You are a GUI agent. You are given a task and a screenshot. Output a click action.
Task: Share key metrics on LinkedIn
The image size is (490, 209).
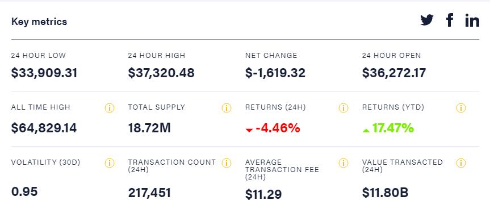pyautogui.click(x=472, y=20)
